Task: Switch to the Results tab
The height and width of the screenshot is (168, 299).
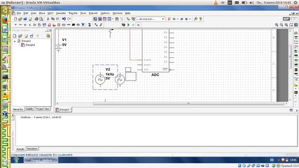Action: click(x=20, y=149)
